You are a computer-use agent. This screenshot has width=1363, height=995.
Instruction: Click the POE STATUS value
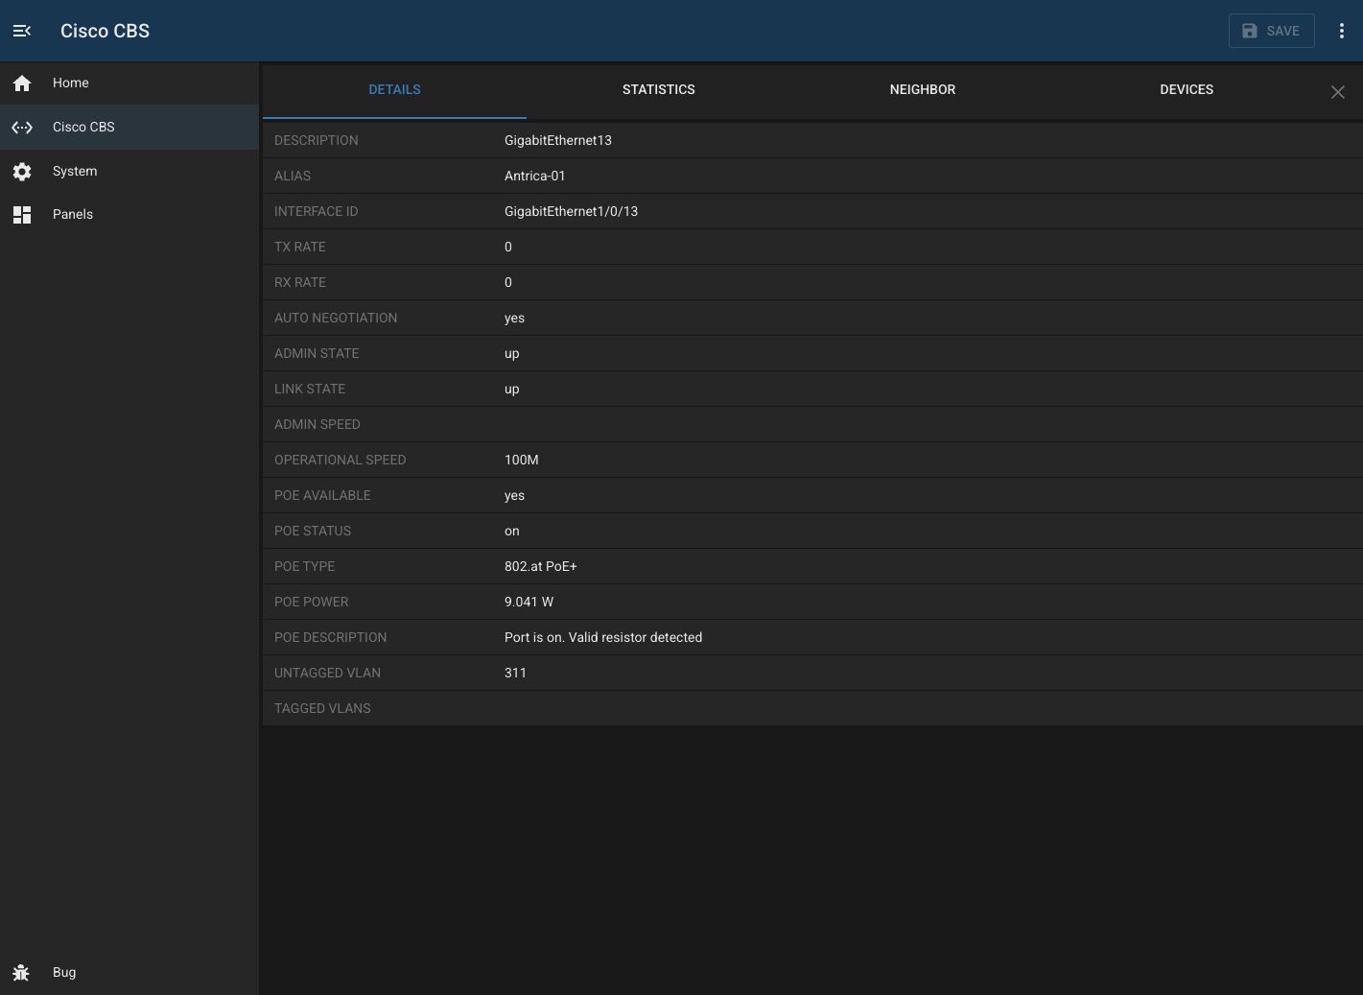click(x=512, y=531)
